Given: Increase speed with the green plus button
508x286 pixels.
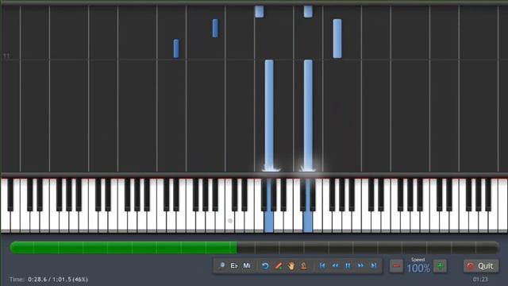Looking at the screenshot, I should click(x=440, y=266).
